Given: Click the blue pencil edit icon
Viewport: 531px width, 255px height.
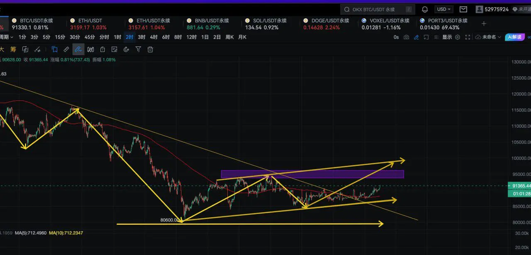Looking at the screenshot, I should tap(416, 37).
